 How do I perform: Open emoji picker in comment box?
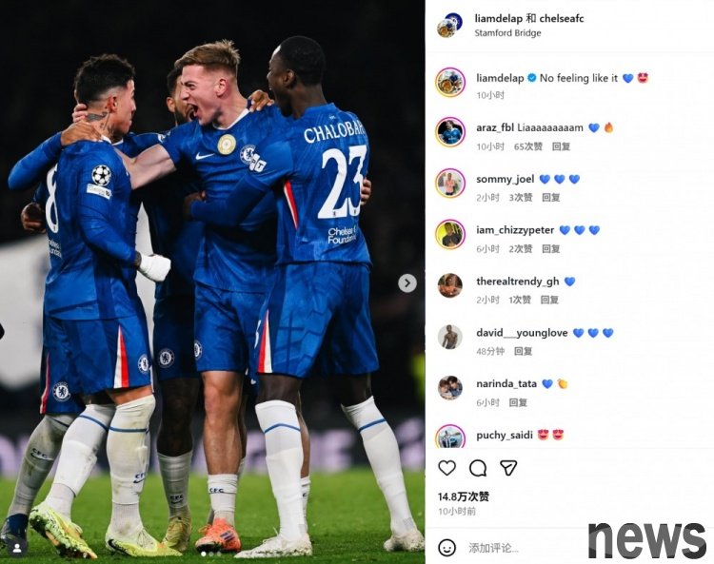[x=446, y=548]
